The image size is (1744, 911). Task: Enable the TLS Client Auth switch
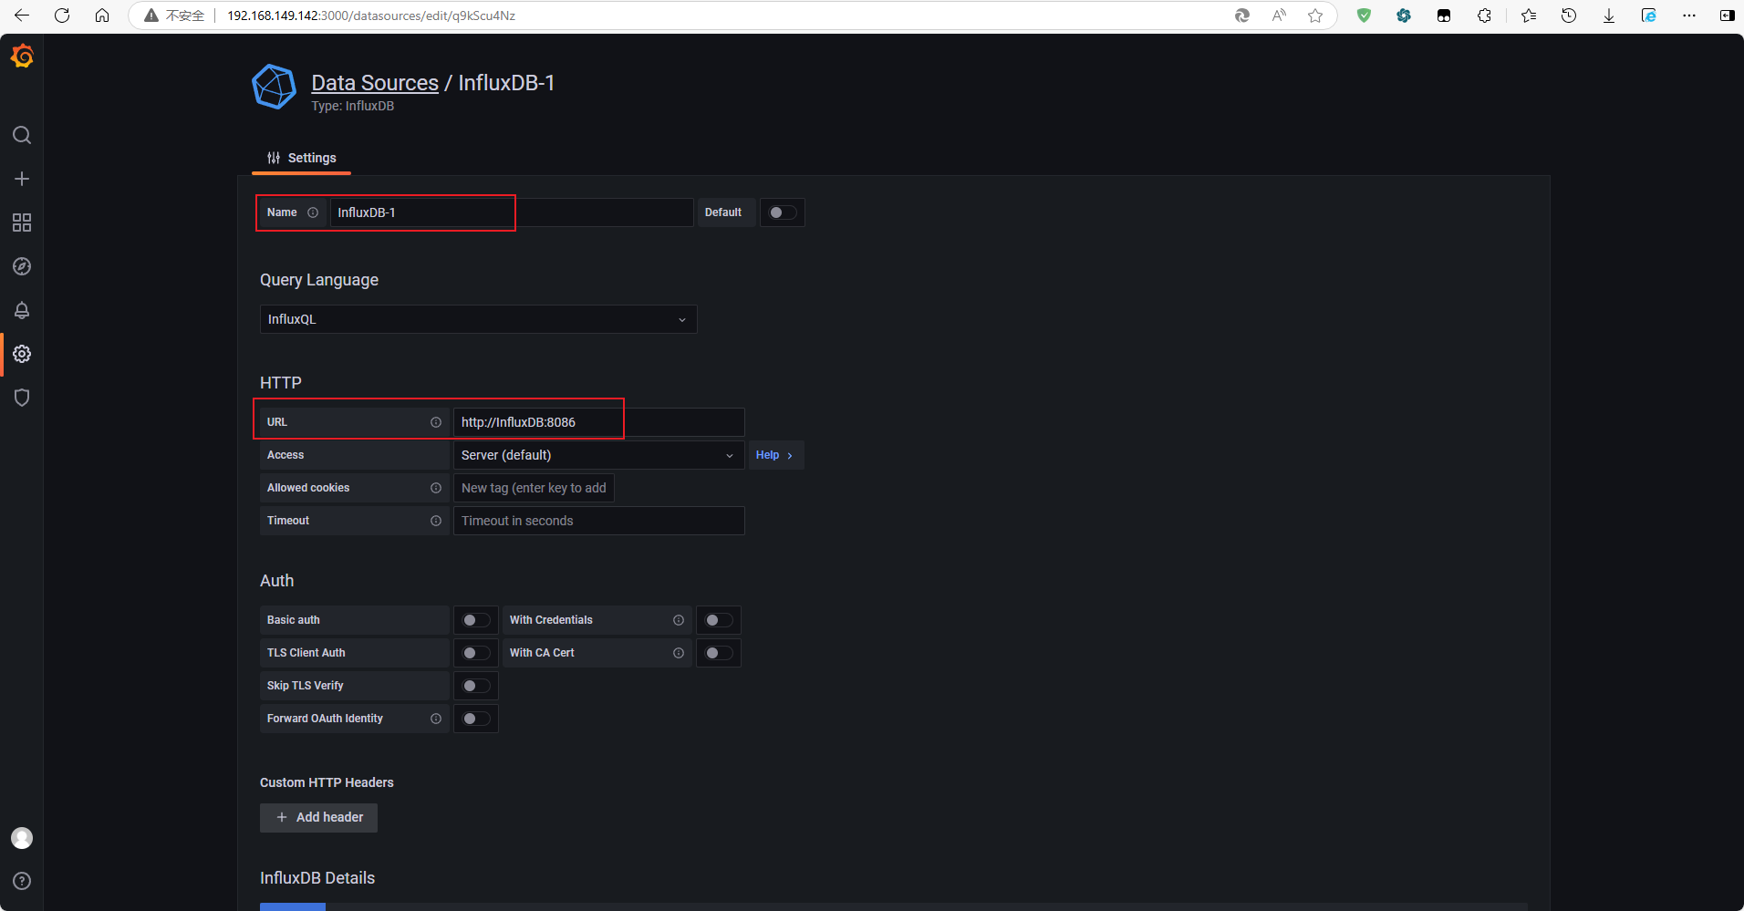pyautogui.click(x=476, y=653)
